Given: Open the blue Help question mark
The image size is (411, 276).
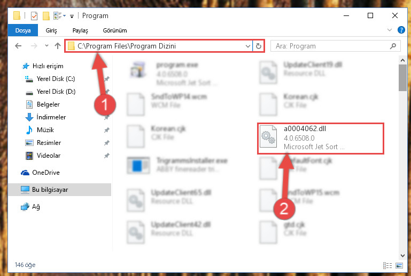Looking at the screenshot, I should [401, 30].
